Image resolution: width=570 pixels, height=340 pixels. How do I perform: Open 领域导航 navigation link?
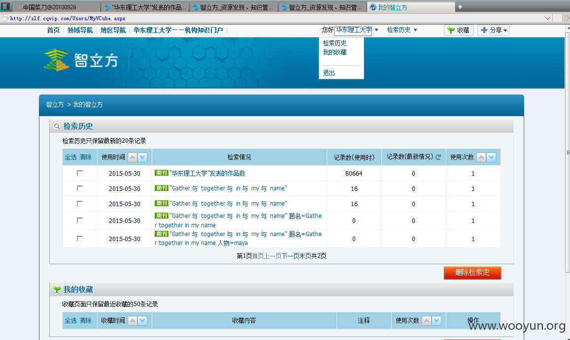(x=80, y=30)
